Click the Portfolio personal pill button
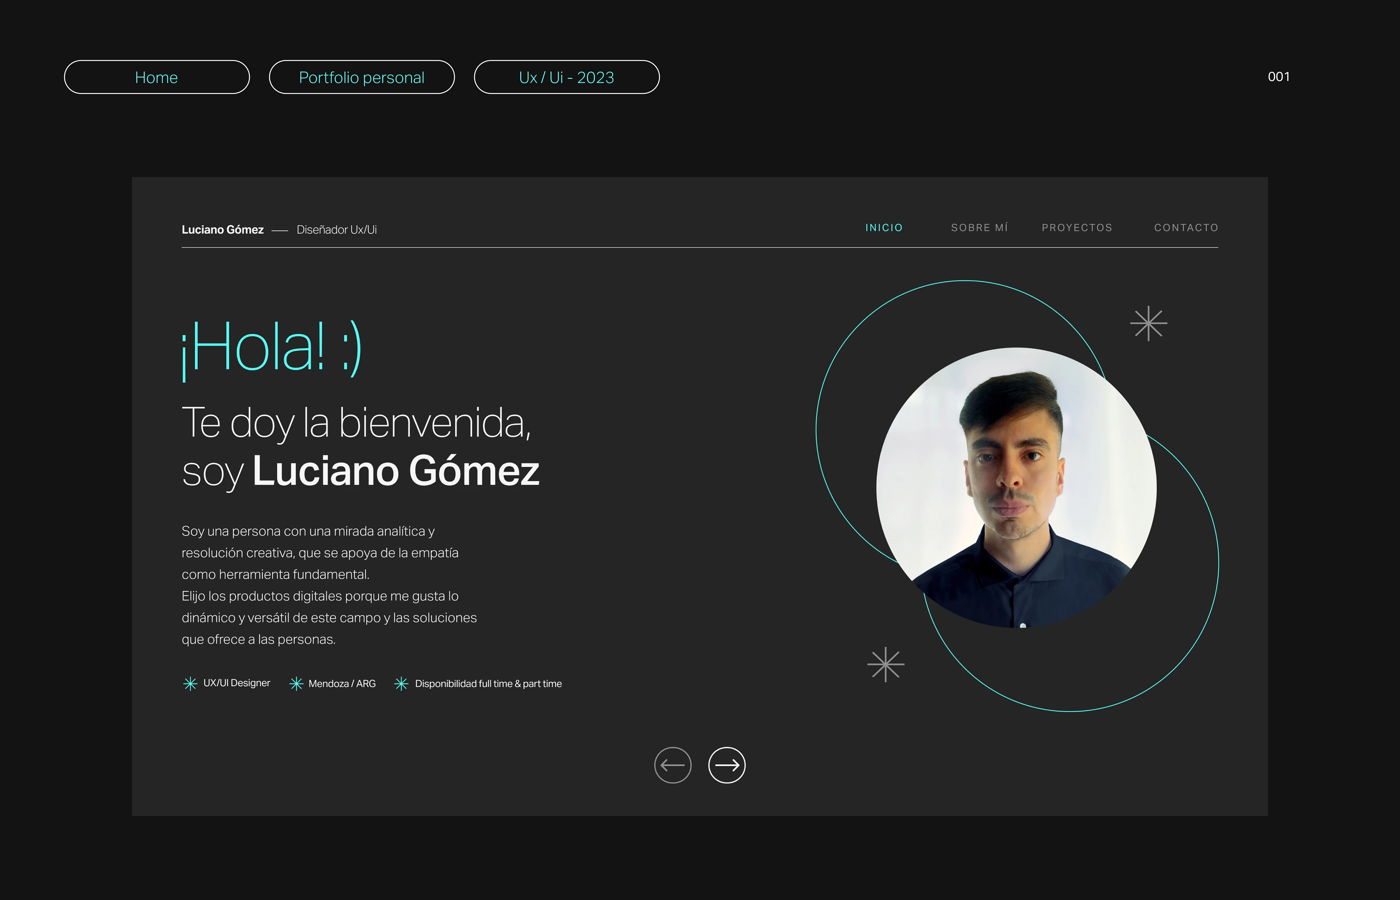This screenshot has height=900, width=1400. pos(362,77)
